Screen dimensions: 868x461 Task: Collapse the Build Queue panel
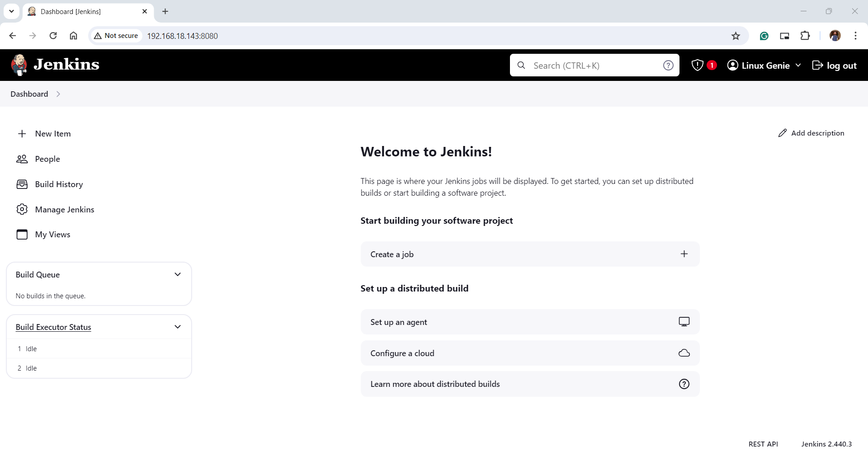pos(178,274)
